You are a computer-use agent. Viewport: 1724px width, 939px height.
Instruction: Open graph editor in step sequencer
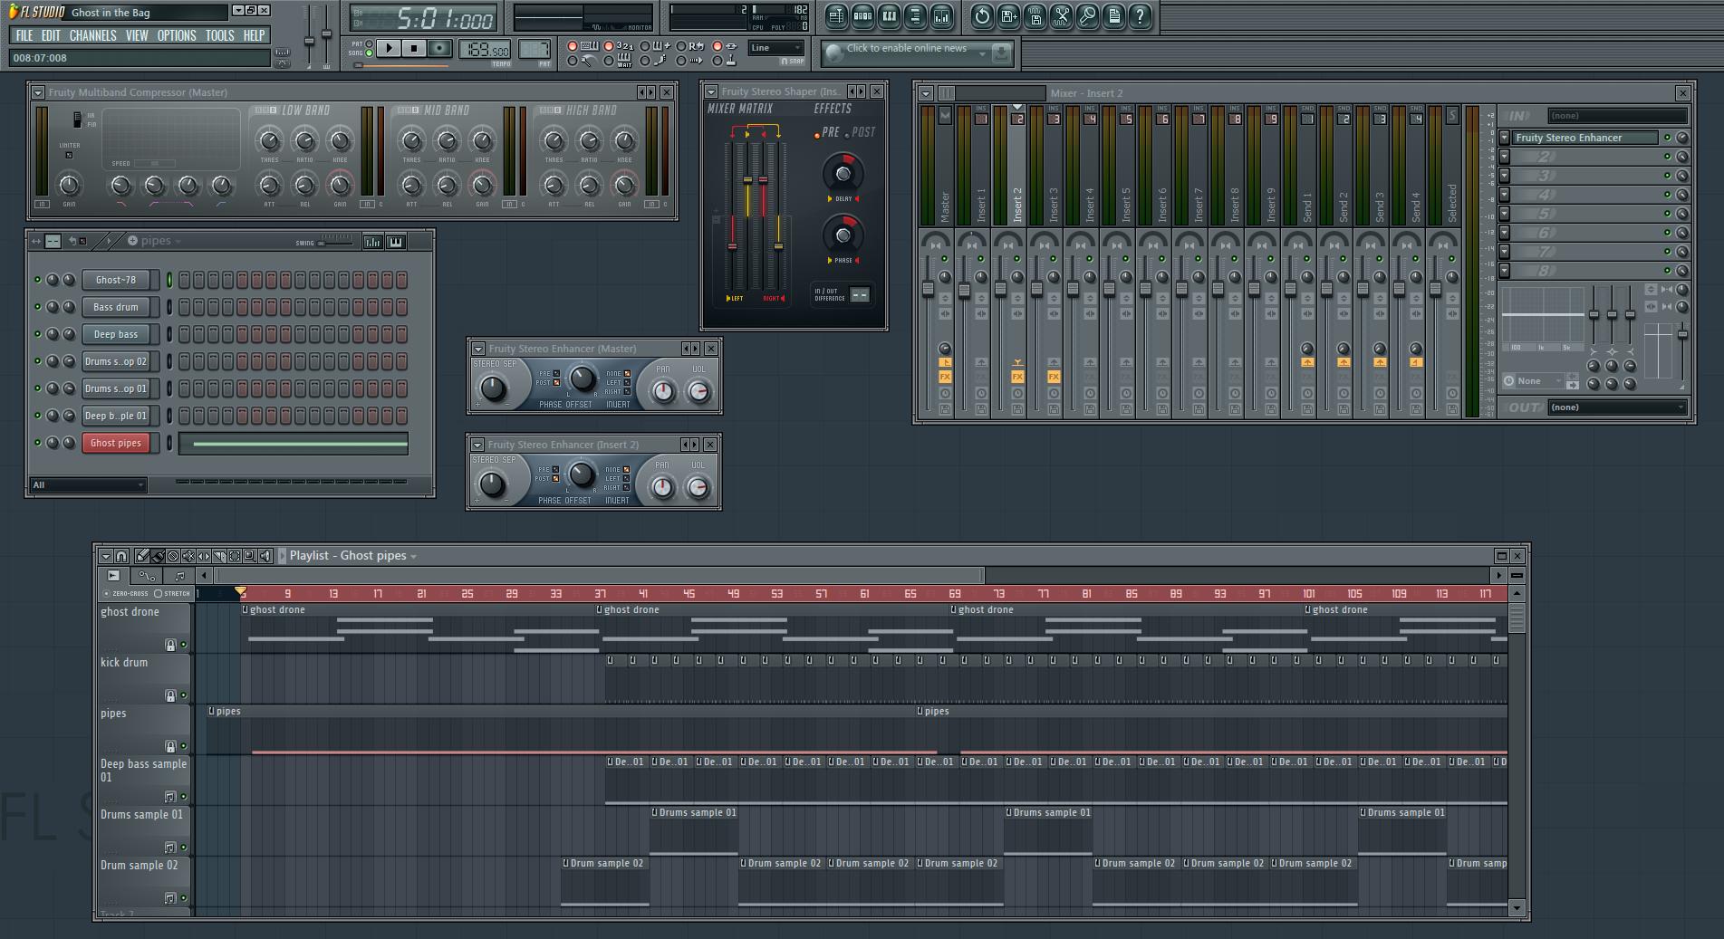[372, 242]
